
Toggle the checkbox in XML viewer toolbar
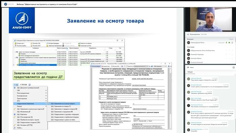tap(127, 66)
